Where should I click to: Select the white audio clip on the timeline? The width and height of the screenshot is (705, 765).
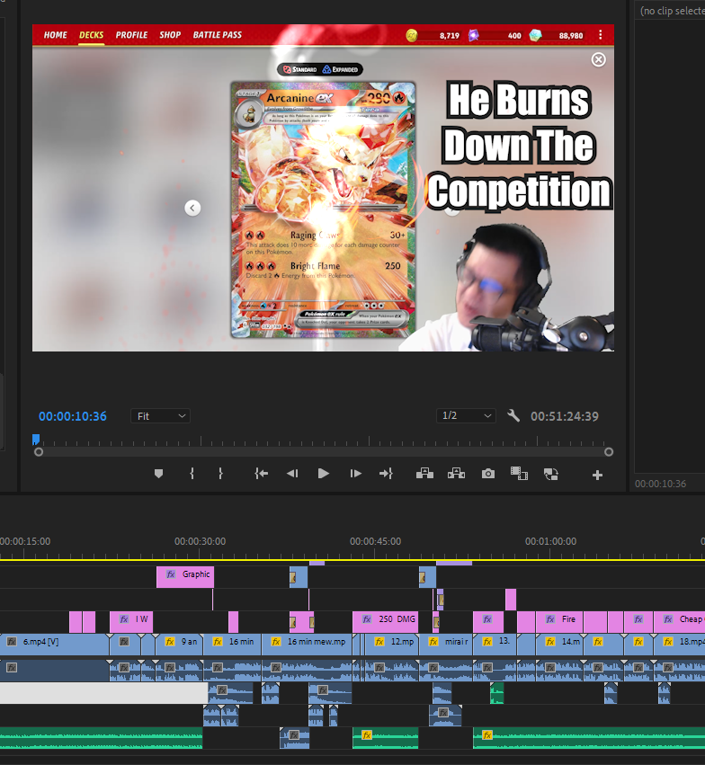pyautogui.click(x=104, y=693)
